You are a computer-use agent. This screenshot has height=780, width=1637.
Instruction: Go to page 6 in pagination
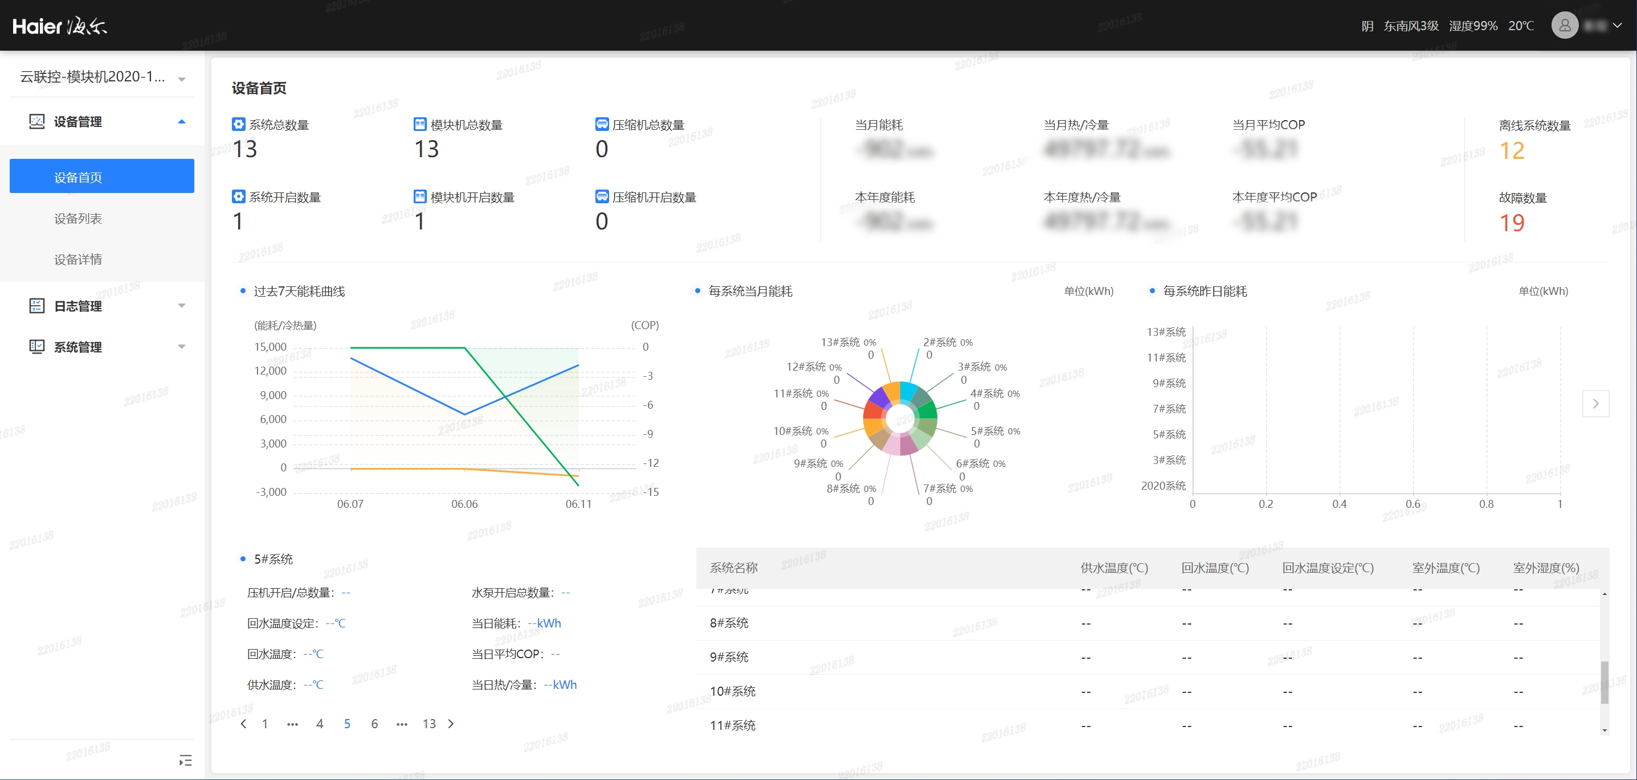tap(374, 724)
